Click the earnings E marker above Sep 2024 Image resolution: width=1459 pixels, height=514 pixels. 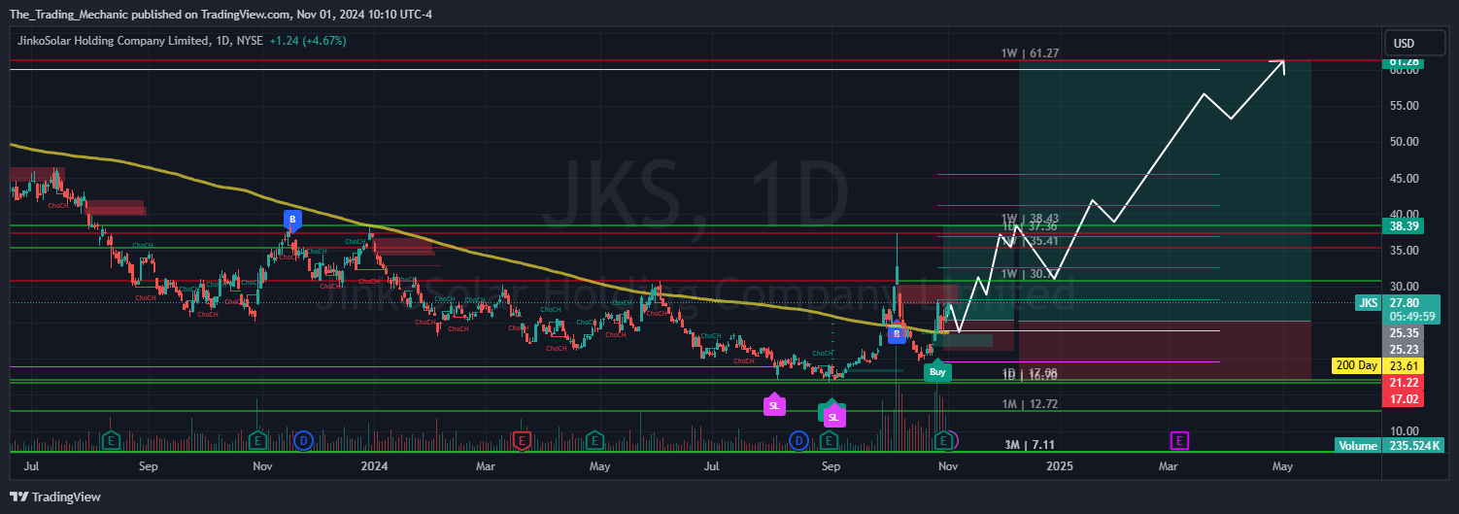(829, 441)
